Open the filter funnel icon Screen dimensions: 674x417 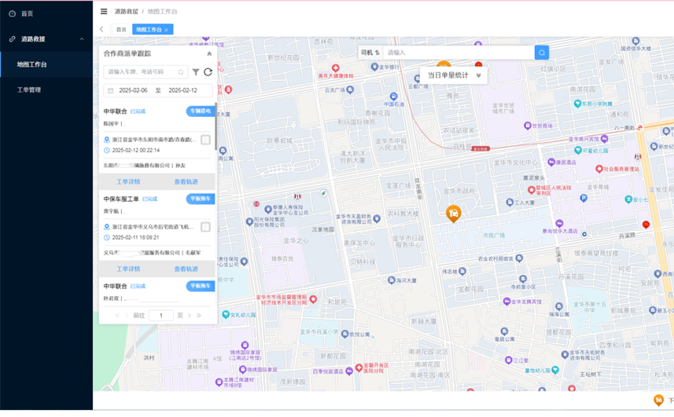click(196, 72)
